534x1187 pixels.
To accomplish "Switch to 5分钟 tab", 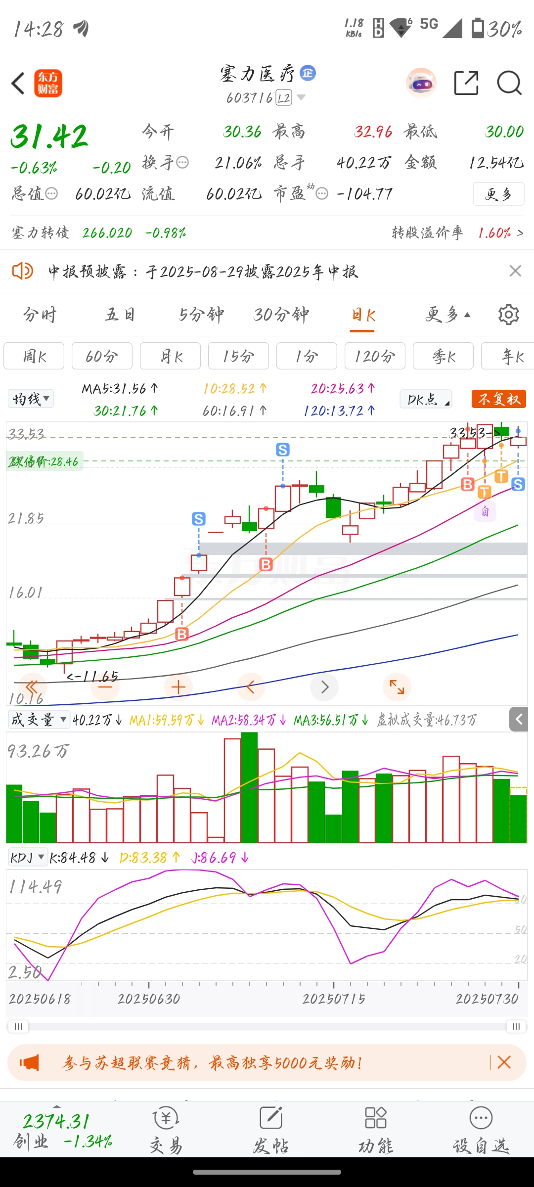I will click(x=201, y=315).
